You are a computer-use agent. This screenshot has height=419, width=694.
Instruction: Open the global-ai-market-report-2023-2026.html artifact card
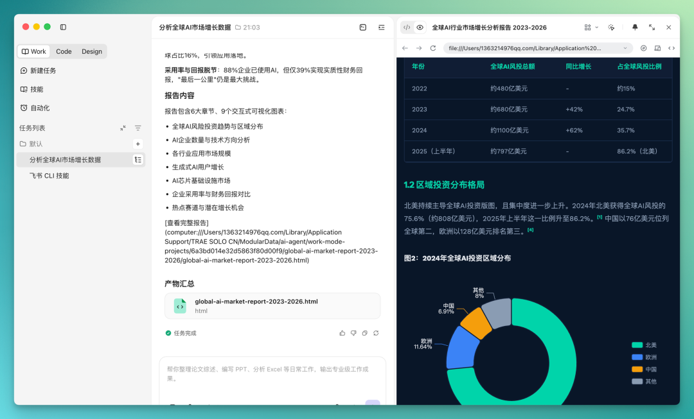tap(272, 306)
